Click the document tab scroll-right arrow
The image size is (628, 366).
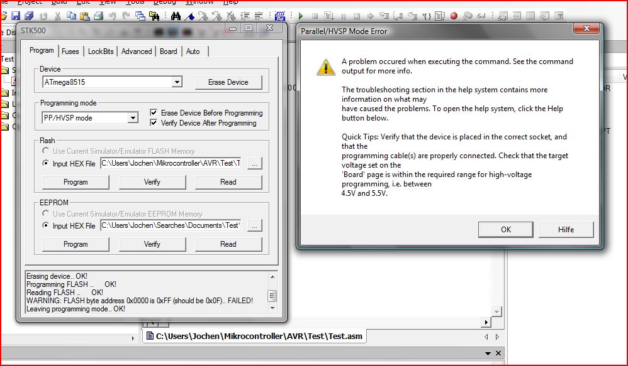(x=497, y=337)
